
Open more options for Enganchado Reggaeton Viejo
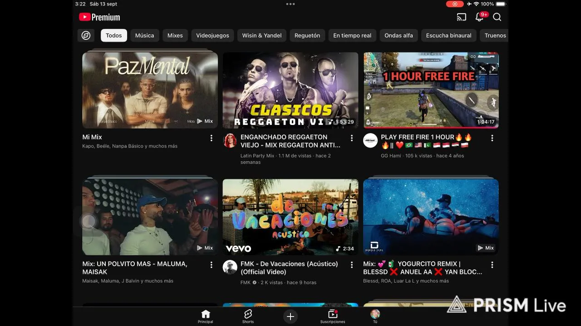pyautogui.click(x=351, y=138)
